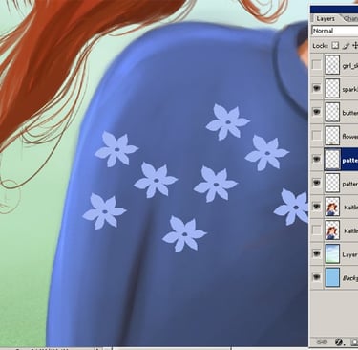Select the "Layer" name beside sky thumbnail

(349, 254)
